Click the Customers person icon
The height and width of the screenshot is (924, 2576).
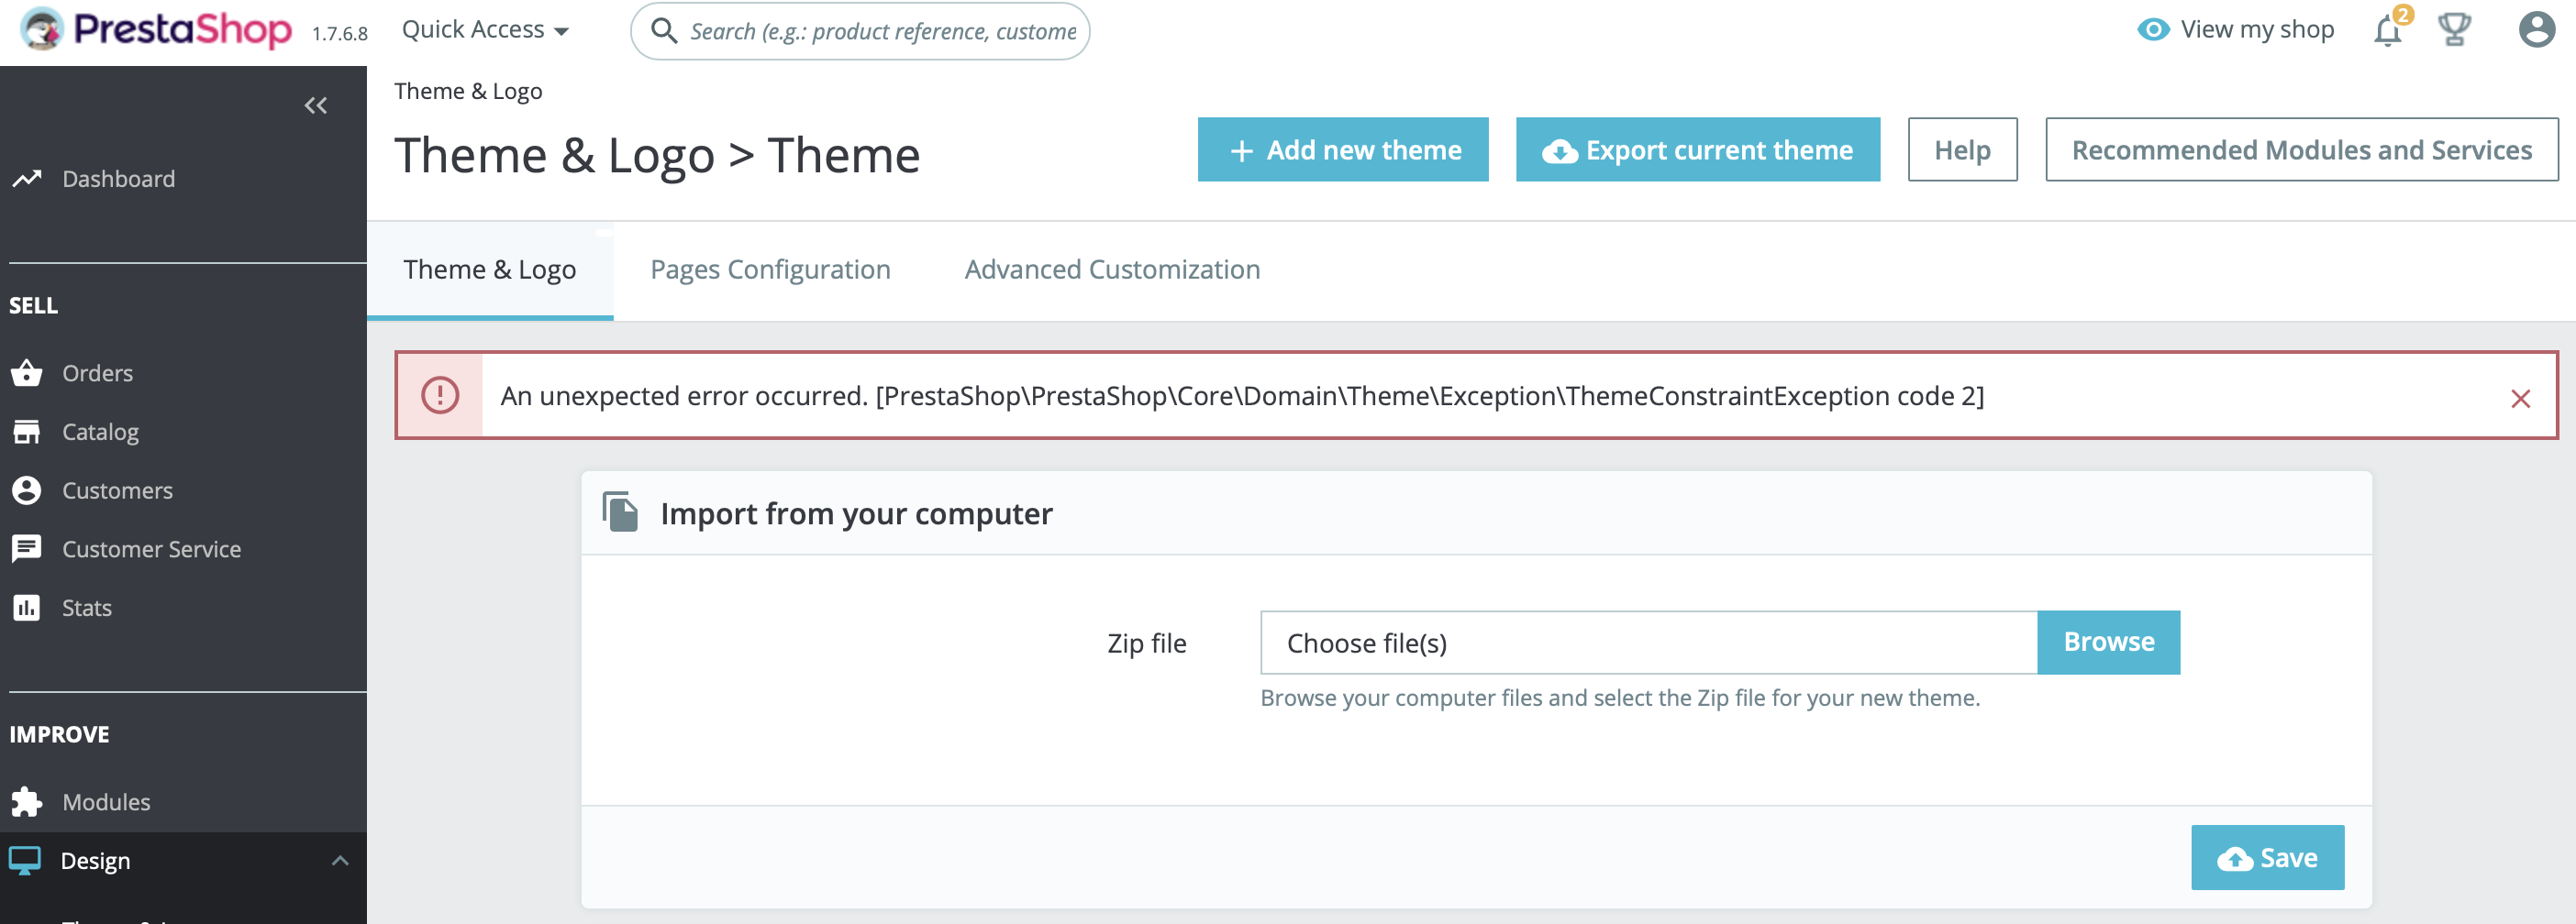pyautogui.click(x=27, y=490)
